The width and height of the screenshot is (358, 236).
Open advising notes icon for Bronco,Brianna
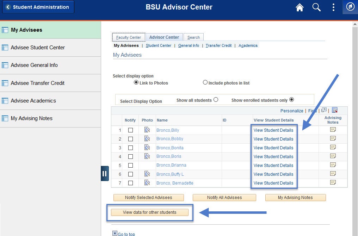pos(333,165)
